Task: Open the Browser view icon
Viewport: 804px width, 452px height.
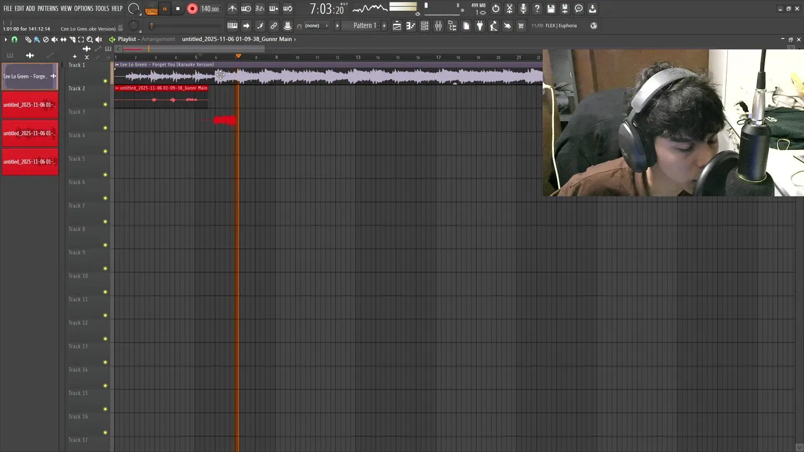Action: coord(452,26)
